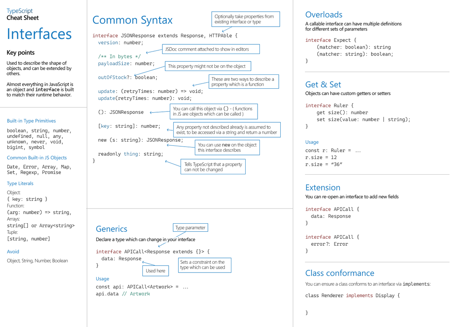The image size is (462, 327).
Task: Select 'Object, String, Number, Boolean' line
Action: point(37,261)
